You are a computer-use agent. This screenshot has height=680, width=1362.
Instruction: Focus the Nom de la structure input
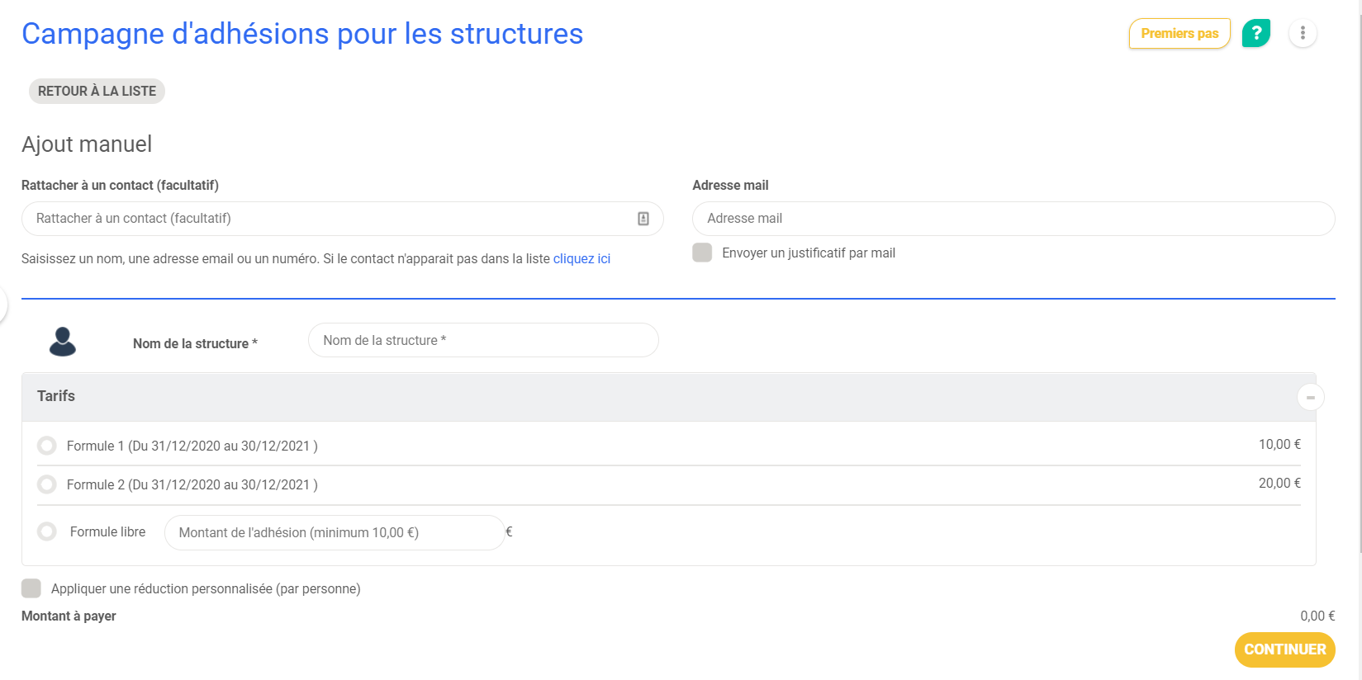[483, 340]
